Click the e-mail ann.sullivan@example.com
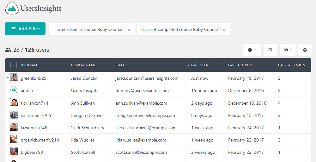The height and width of the screenshot is (162, 316). (141, 103)
